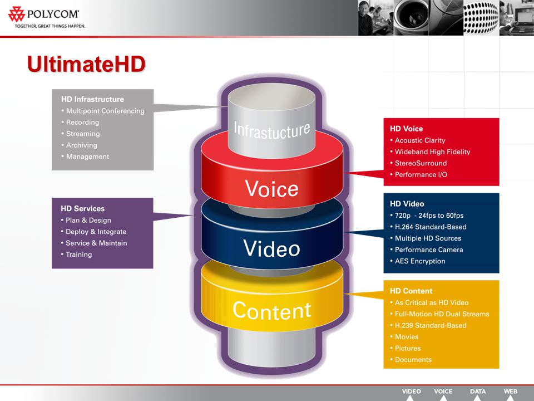Click the Service & Maintain bullet
The height and width of the screenshot is (401, 534).
pos(94,243)
